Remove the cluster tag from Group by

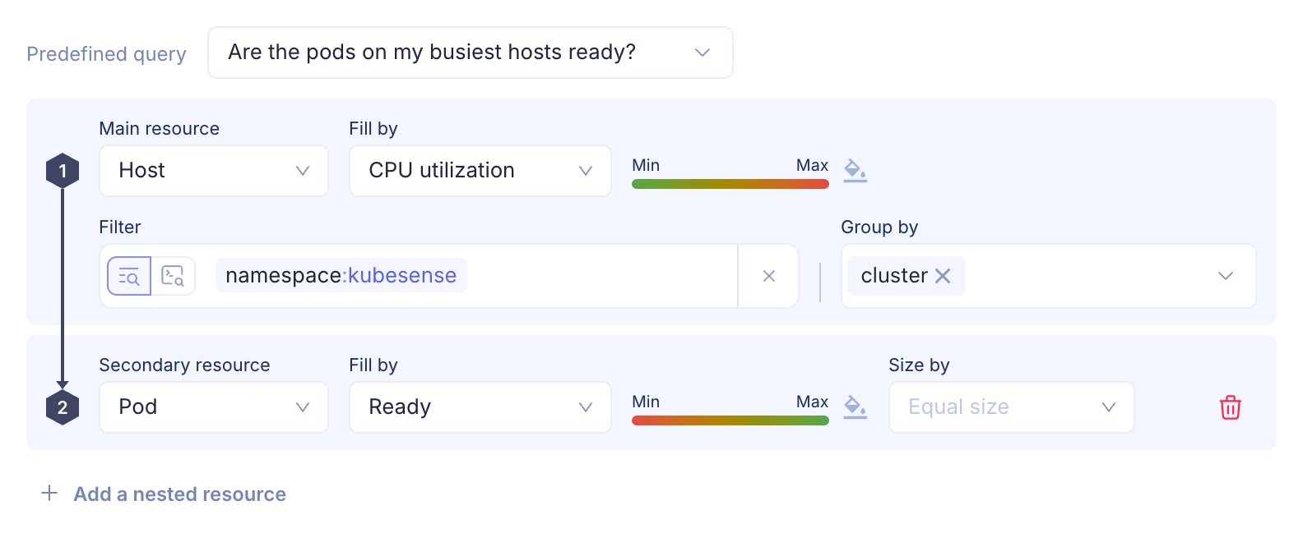pyautogui.click(x=943, y=276)
